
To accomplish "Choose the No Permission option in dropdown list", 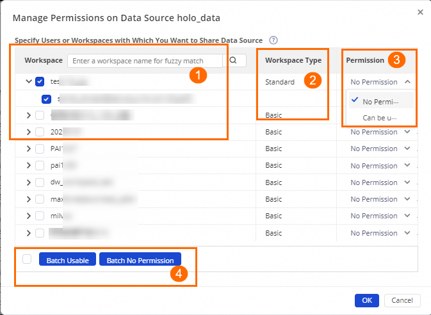I will point(380,101).
